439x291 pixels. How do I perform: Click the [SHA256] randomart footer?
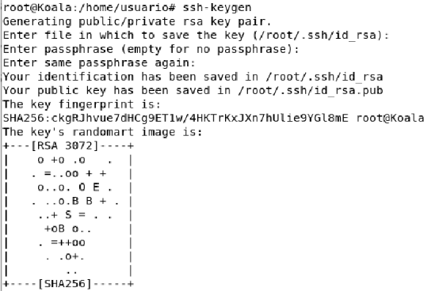click(65, 284)
